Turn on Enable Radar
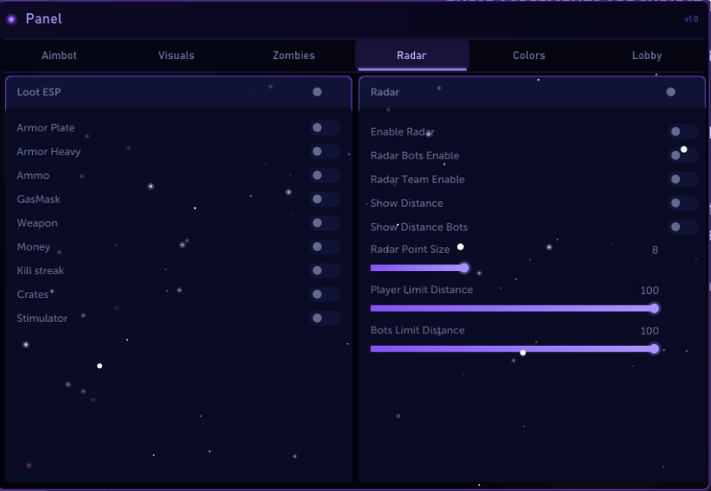 (x=683, y=132)
